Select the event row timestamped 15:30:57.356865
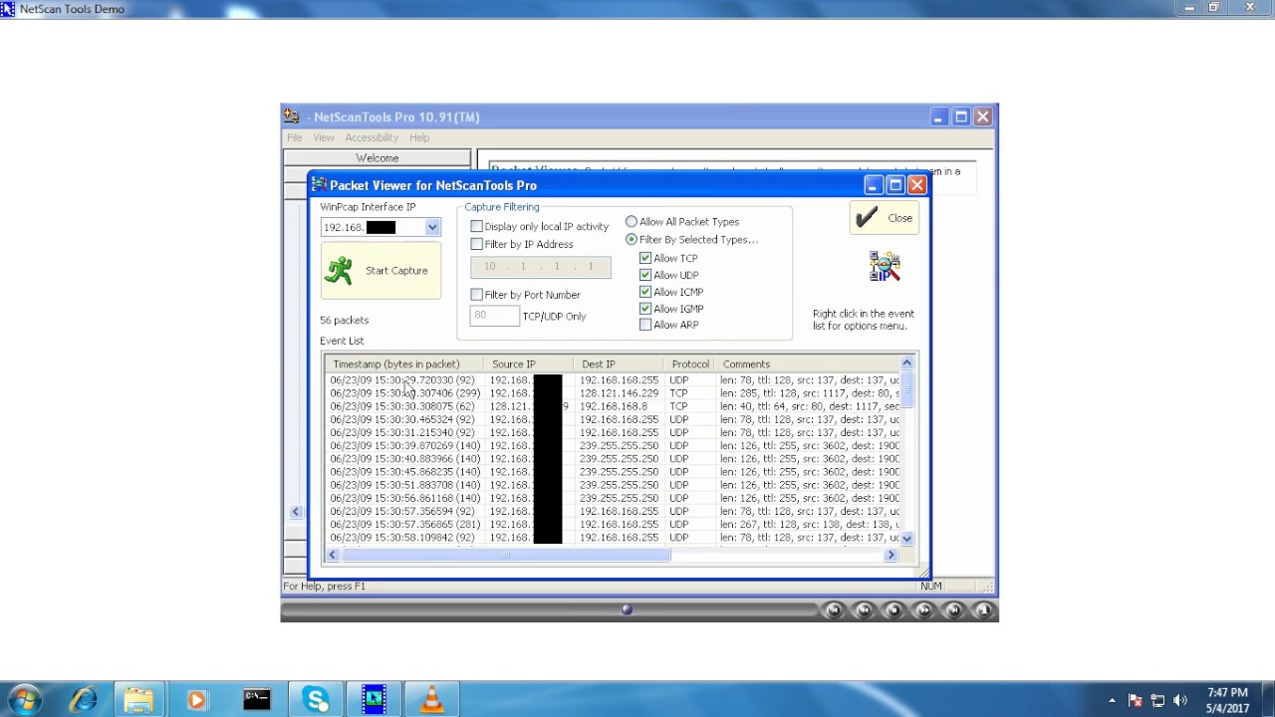The image size is (1275, 717). pos(615,524)
